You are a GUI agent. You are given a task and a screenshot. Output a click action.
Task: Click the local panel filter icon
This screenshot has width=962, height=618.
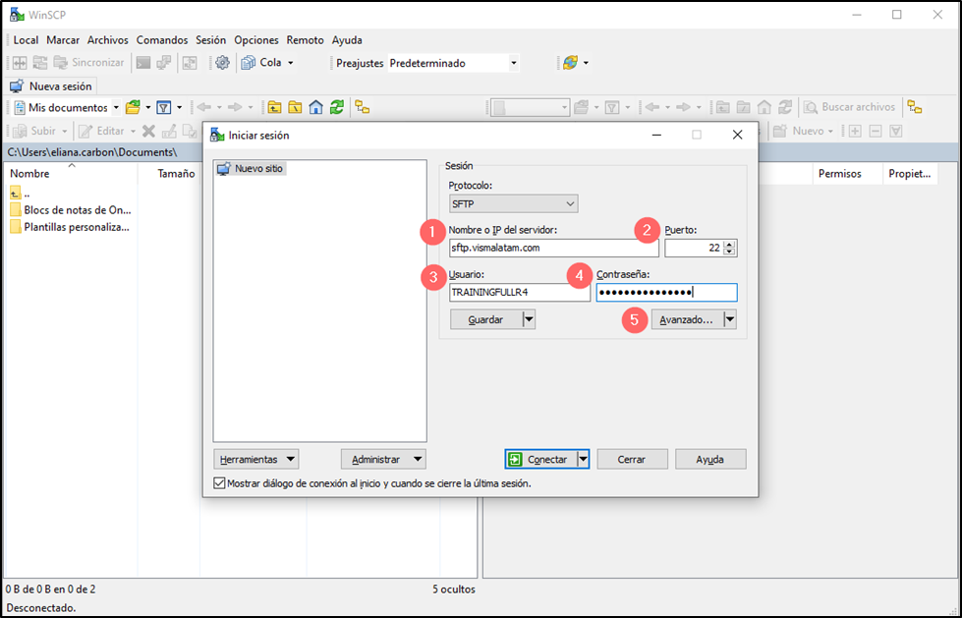pyautogui.click(x=164, y=107)
